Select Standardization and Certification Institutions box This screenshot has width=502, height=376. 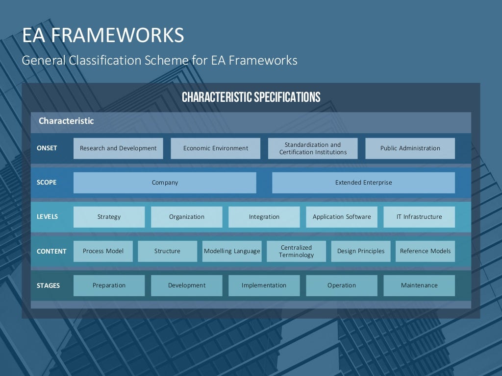click(x=313, y=148)
